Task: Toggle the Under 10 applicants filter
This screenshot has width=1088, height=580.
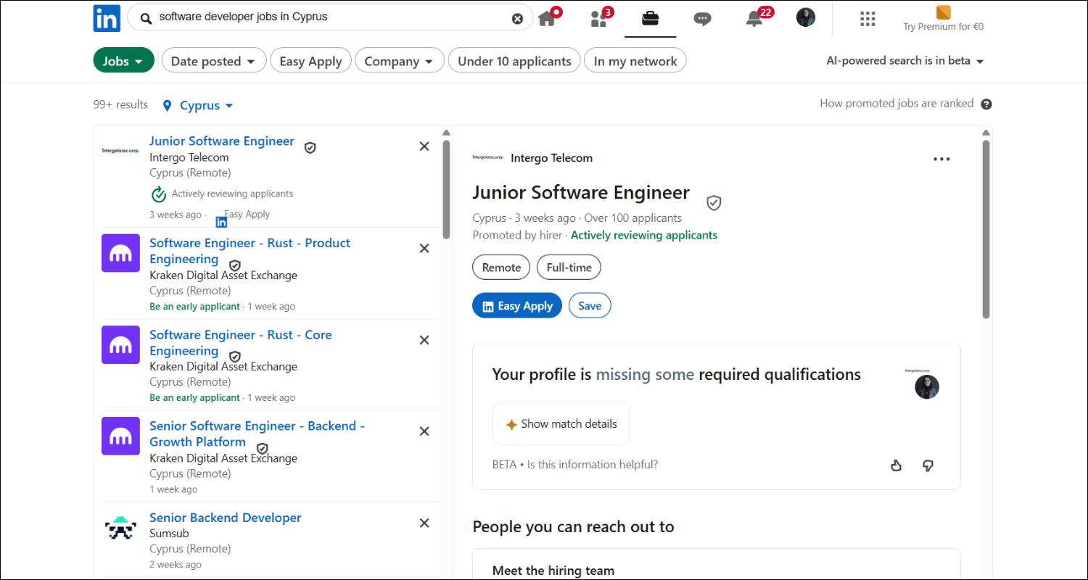Action: point(514,60)
